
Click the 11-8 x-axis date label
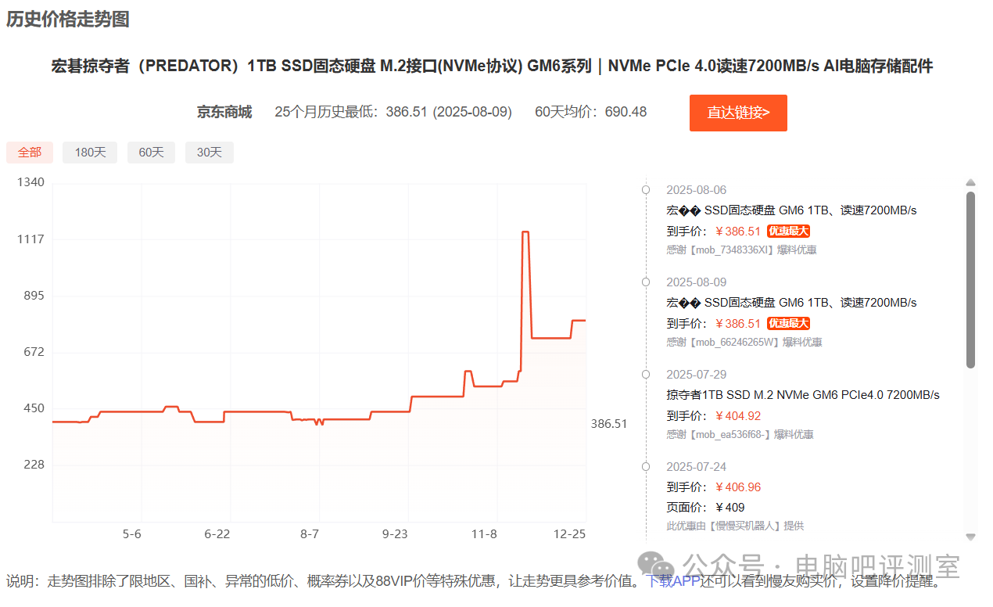tap(484, 534)
